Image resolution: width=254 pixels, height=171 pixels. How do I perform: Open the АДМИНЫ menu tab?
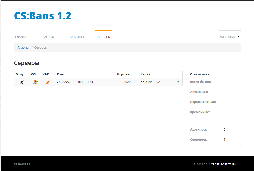pyautogui.click(x=77, y=37)
